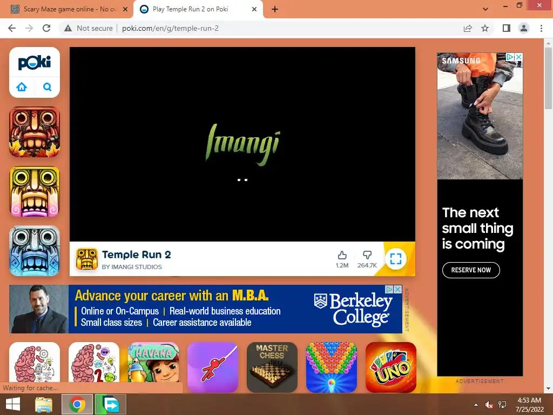Open the Berkeley College MBA advertisement
This screenshot has width=553, height=415.
[206, 309]
